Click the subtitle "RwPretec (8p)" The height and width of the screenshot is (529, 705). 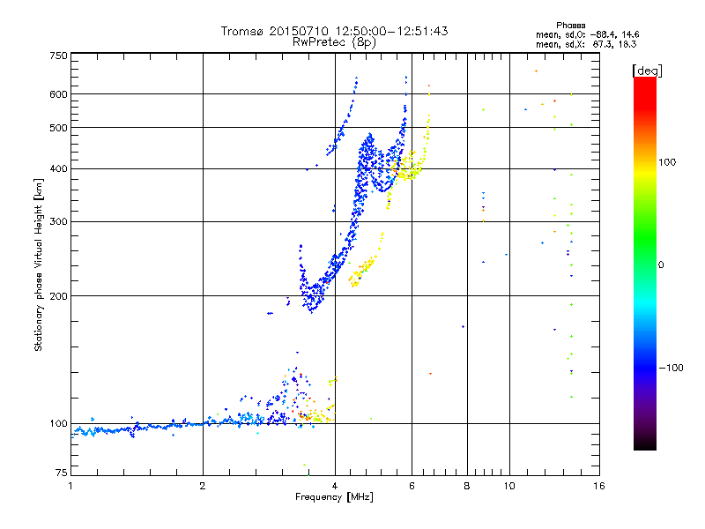click(x=334, y=42)
